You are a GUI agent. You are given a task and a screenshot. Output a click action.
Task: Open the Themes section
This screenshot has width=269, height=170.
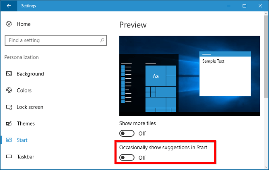coord(26,124)
